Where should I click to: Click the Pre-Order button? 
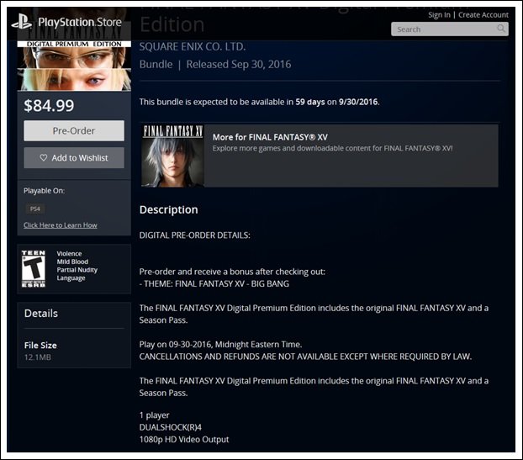pyautogui.click(x=74, y=130)
